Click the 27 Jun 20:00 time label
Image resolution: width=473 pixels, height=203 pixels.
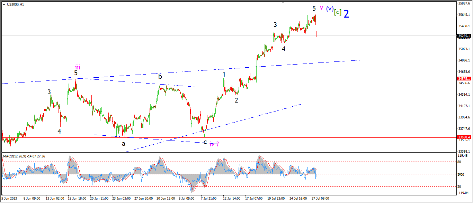(144, 199)
